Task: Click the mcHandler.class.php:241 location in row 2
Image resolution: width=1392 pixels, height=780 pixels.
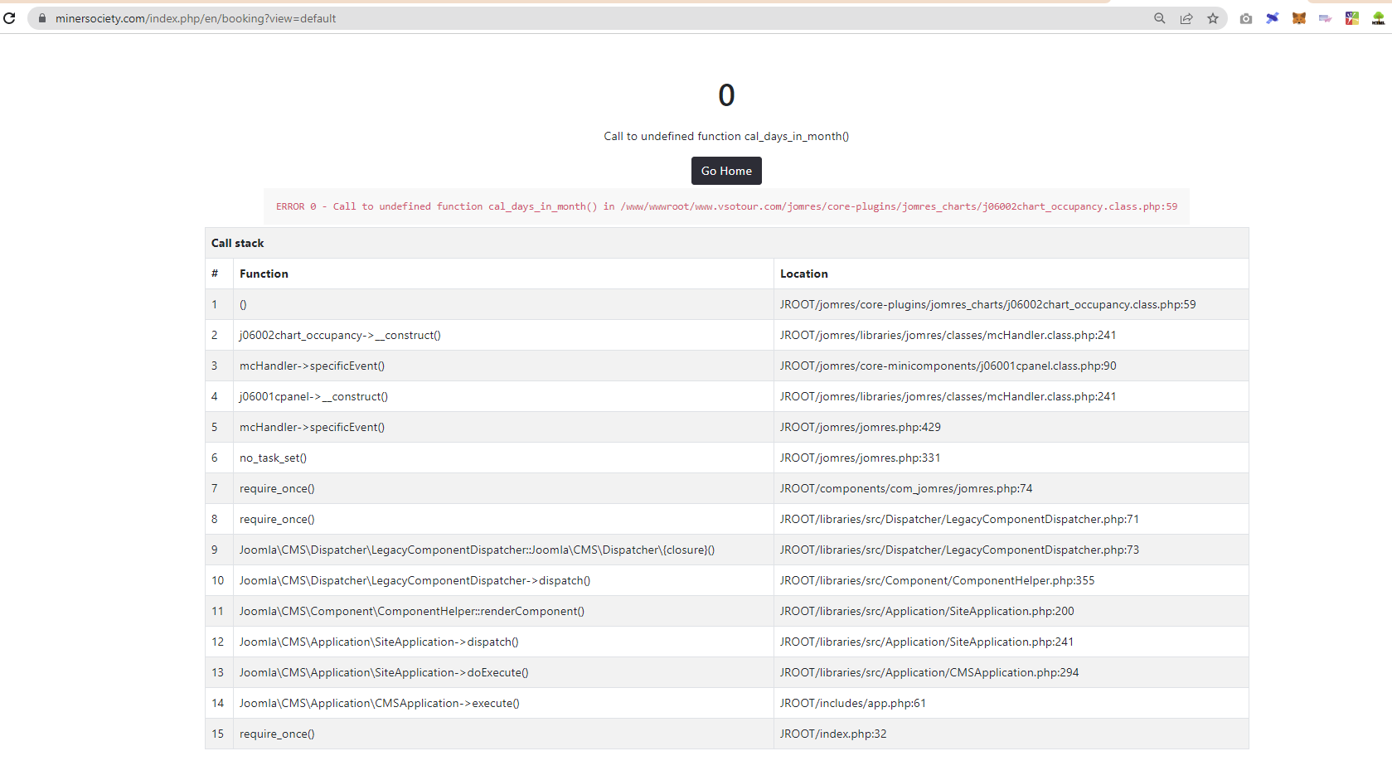Action: 948,335
